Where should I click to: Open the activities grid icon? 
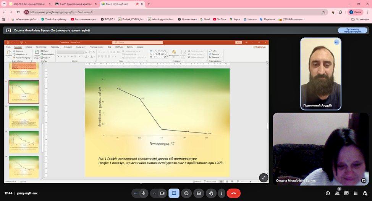pyautogui.click(x=355, y=193)
